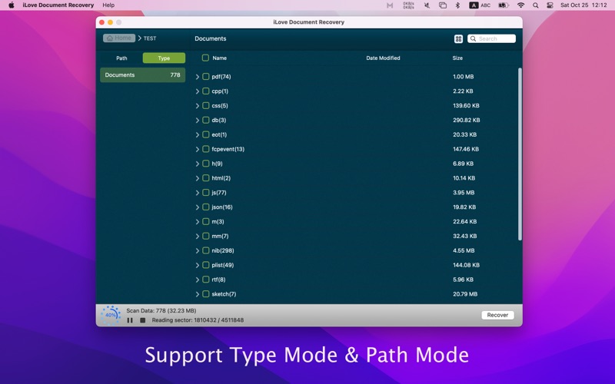Click the network speed monitor icon
615x384 pixels.
408,5
